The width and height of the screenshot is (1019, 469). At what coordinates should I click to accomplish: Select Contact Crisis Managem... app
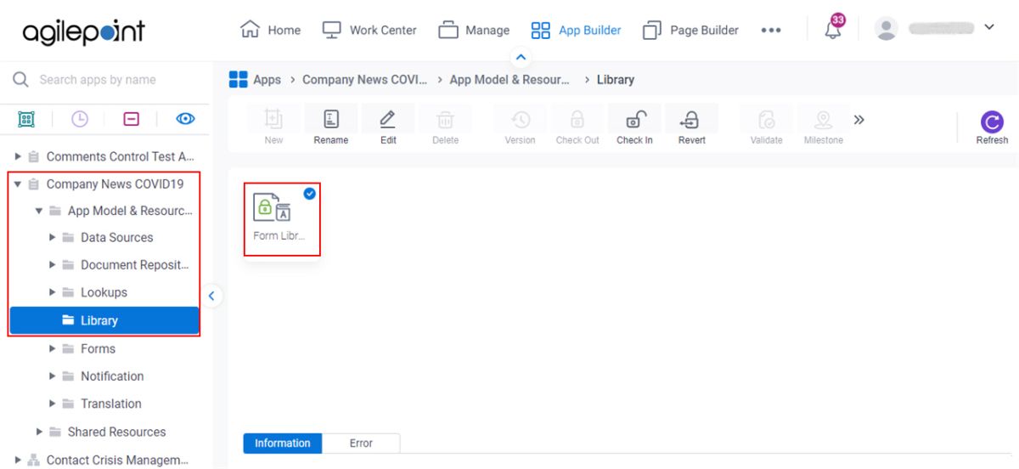(117, 460)
